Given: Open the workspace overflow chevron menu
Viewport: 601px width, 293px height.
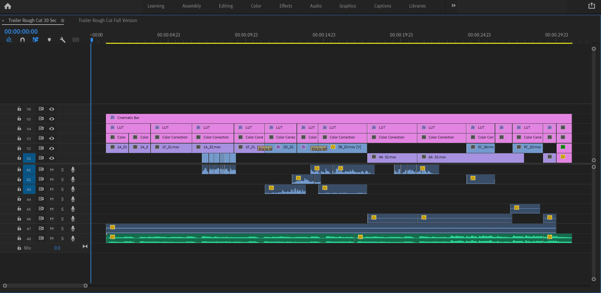Looking at the screenshot, I should [x=453, y=6].
